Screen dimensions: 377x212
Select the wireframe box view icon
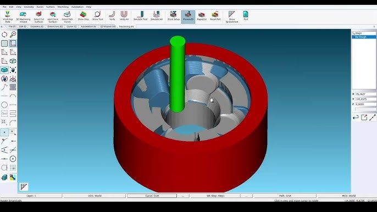(x=13, y=61)
